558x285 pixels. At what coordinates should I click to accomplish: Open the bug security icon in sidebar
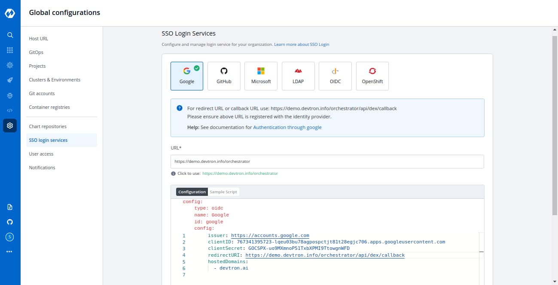coord(10,95)
